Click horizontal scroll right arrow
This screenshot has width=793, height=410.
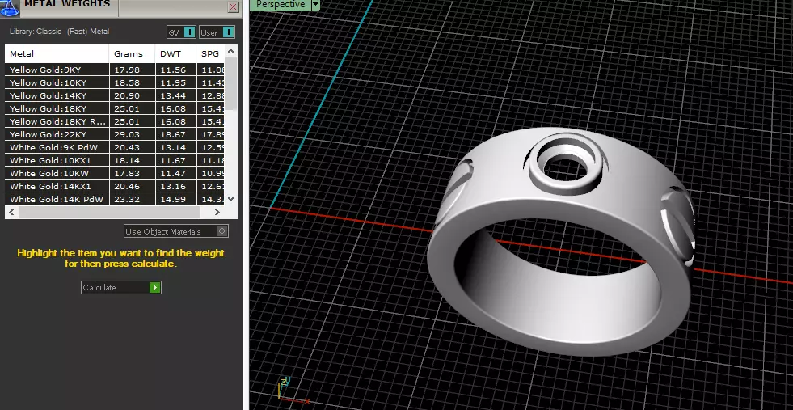[217, 212]
